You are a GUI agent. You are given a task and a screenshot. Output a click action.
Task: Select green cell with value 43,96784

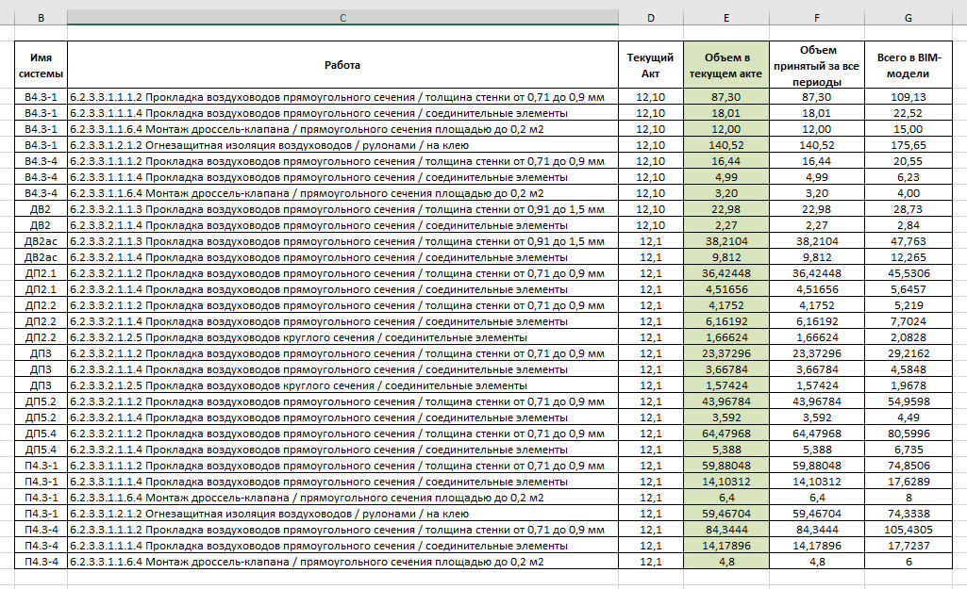726,401
